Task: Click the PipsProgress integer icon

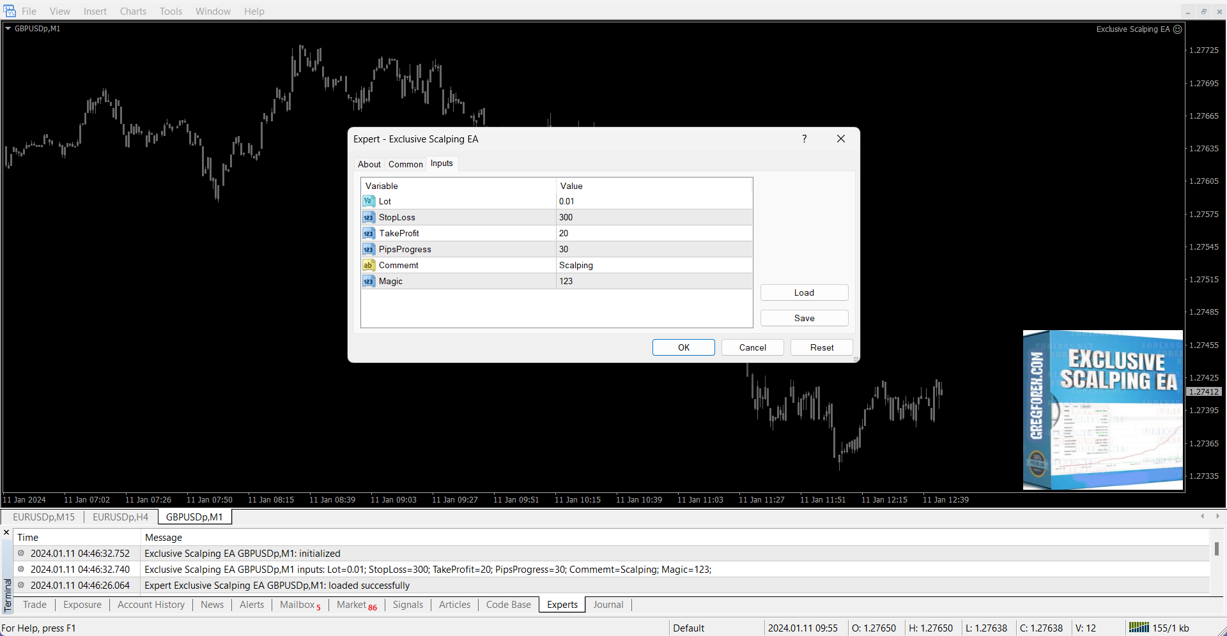Action: (369, 249)
